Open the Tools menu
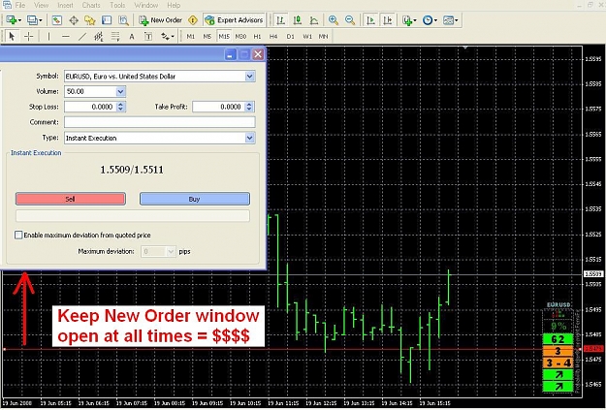The height and width of the screenshot is (410, 606). click(117, 5)
